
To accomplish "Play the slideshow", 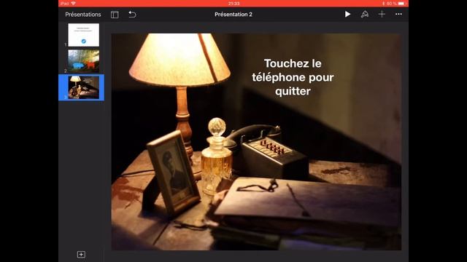I will [x=347, y=14].
